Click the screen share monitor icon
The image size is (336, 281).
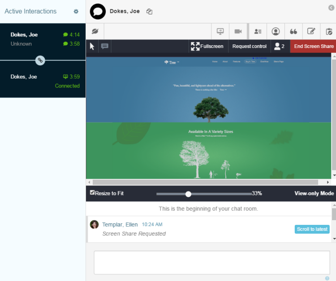point(220,31)
